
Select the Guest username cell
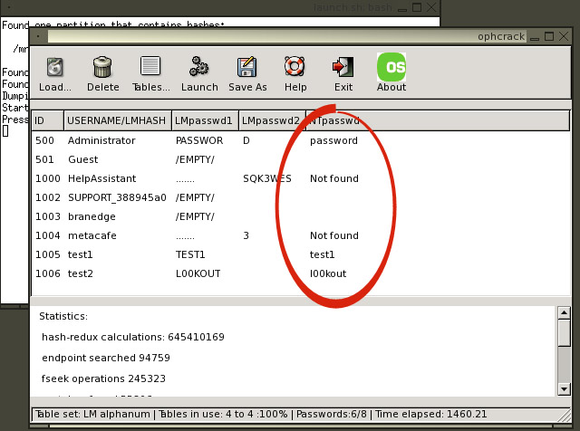pos(83,159)
